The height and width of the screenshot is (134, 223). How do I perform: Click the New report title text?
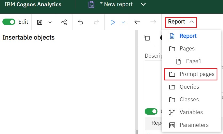tap(116, 4)
